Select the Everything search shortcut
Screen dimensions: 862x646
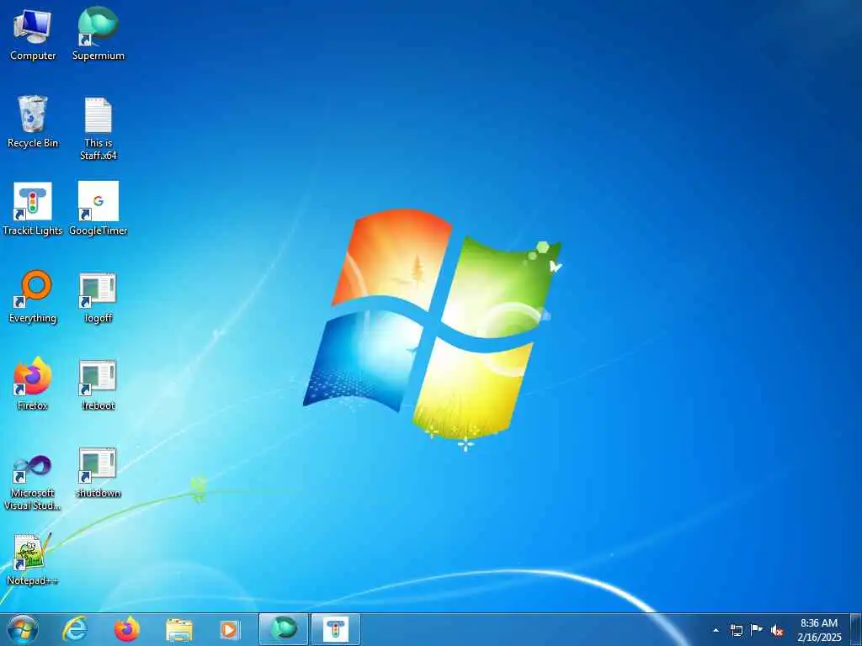click(x=33, y=297)
